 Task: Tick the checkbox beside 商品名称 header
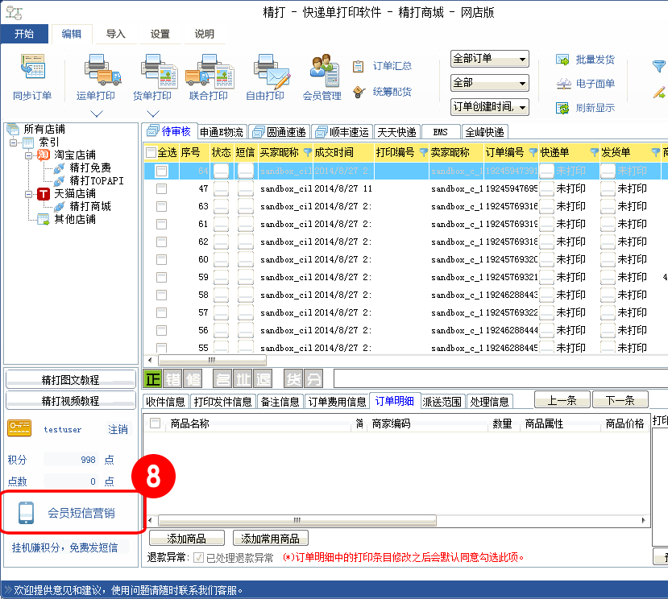click(x=156, y=423)
